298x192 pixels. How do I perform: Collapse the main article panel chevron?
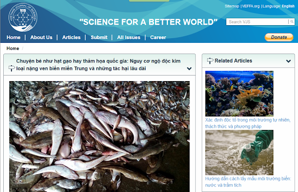pyautogui.click(x=189, y=69)
